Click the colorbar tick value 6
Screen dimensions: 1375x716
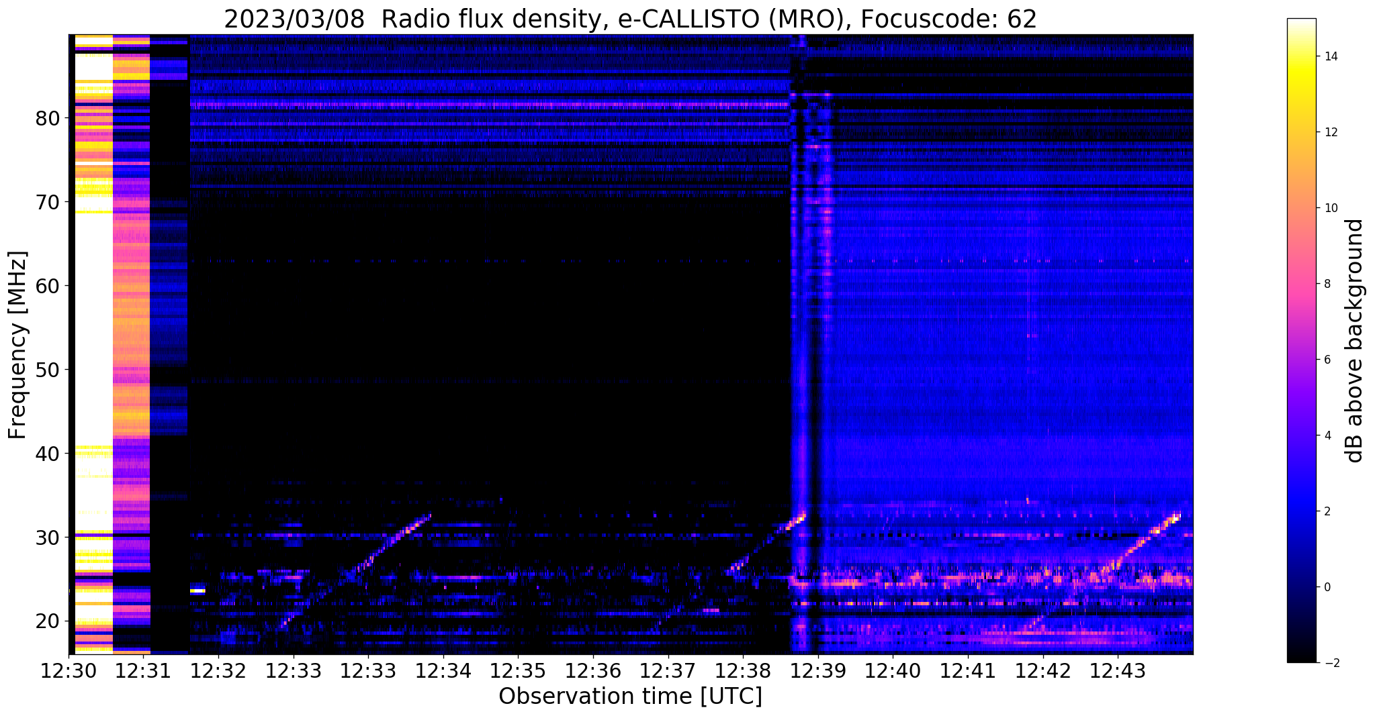point(1327,360)
